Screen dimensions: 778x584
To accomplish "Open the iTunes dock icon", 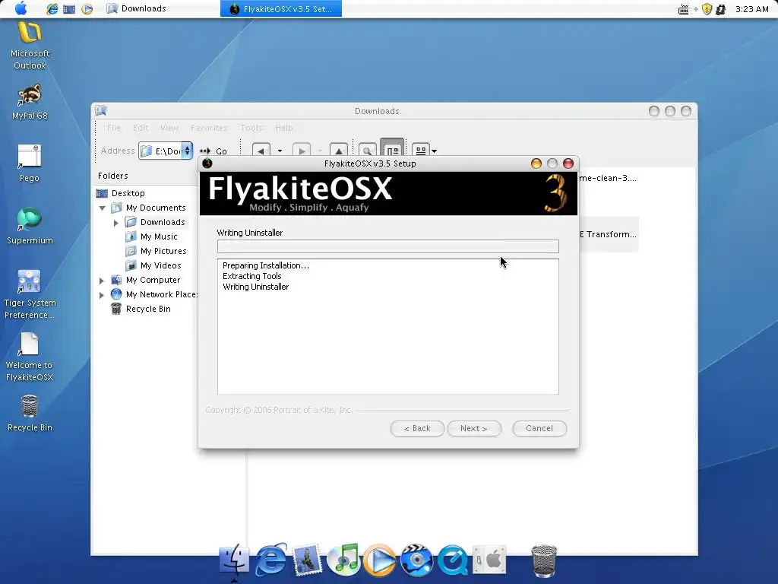I will [344, 559].
